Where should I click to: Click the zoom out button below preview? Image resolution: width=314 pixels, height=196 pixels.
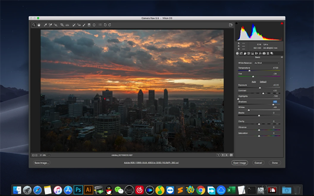(33, 155)
